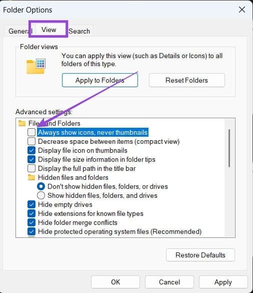The image size is (253, 293).
Task: Click the Folder views folder icon
Action: tap(35, 66)
